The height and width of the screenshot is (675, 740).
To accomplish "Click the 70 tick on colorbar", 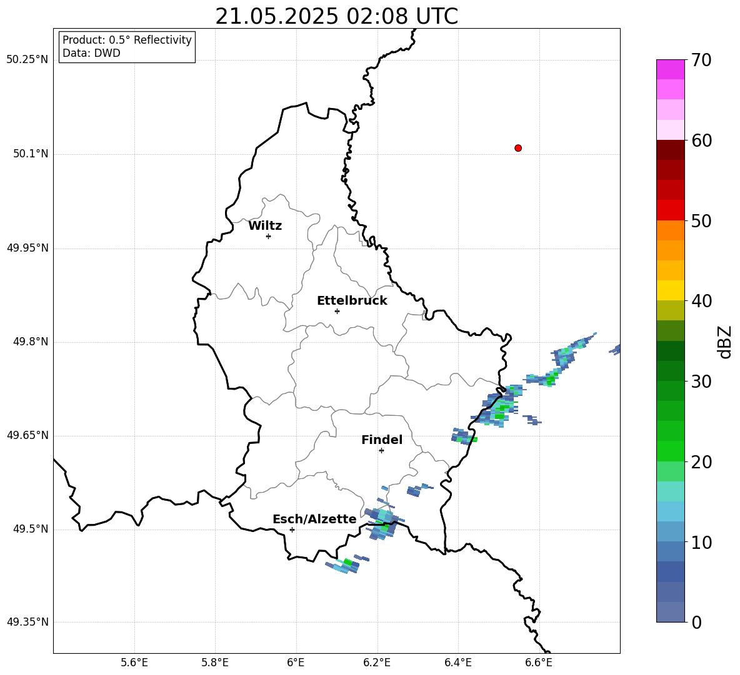I will point(701,60).
